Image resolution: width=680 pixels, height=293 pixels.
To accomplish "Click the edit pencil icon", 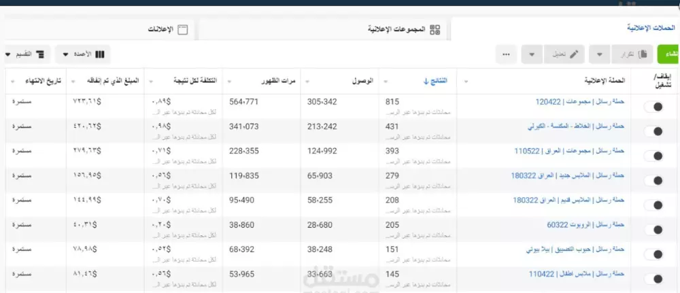I will pos(575,54).
